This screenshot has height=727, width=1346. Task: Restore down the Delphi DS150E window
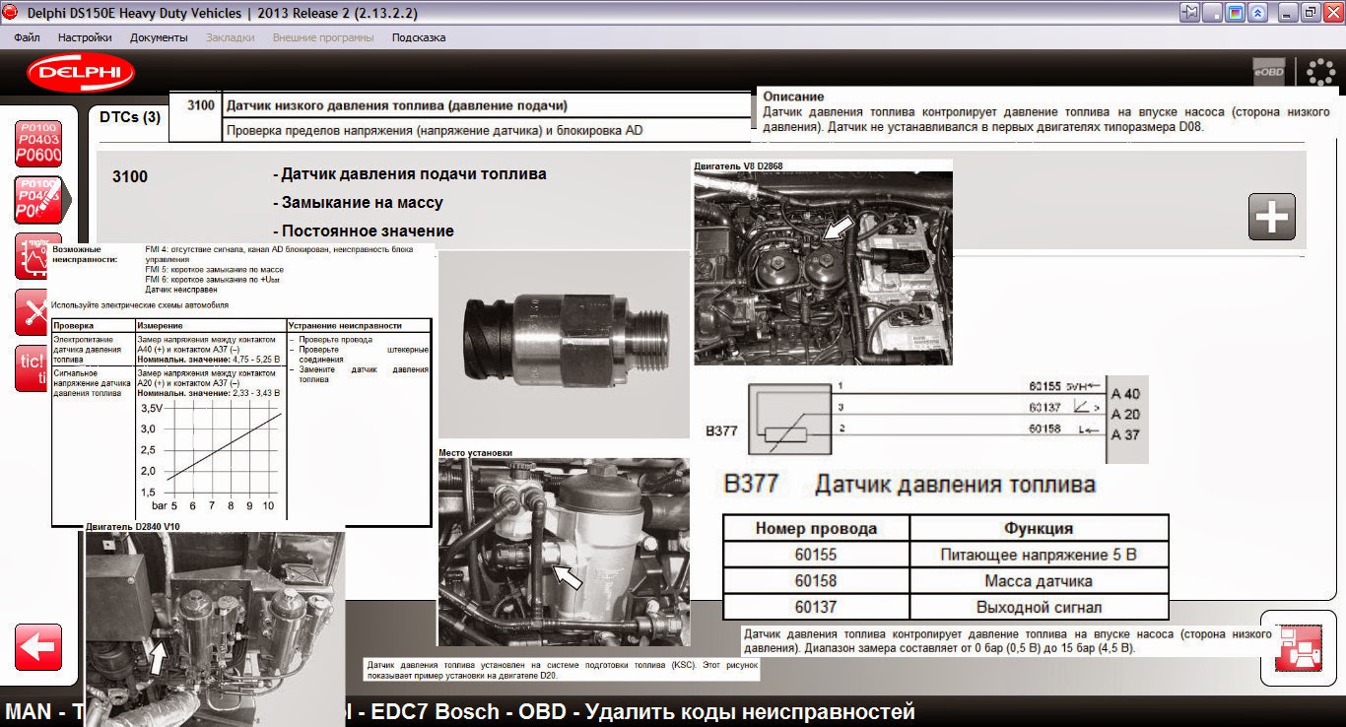tap(1311, 13)
